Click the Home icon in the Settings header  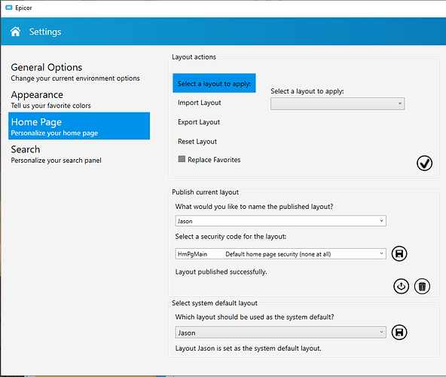point(15,32)
